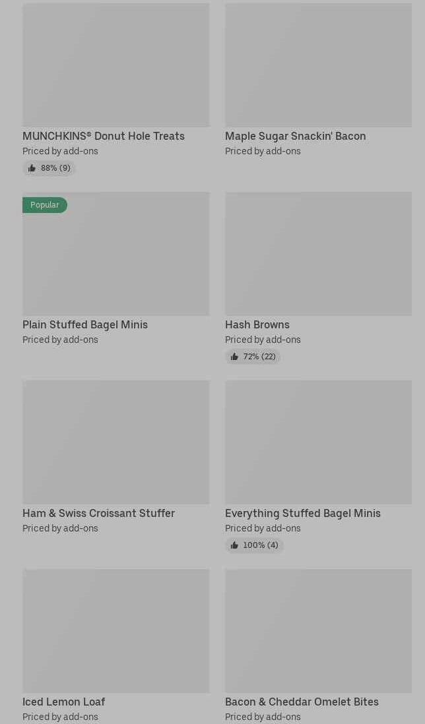This screenshot has width=425, height=724.
Task: Click thumbs-up icon under MUNCHKINS Donut Hole Treats
Action: (32, 168)
